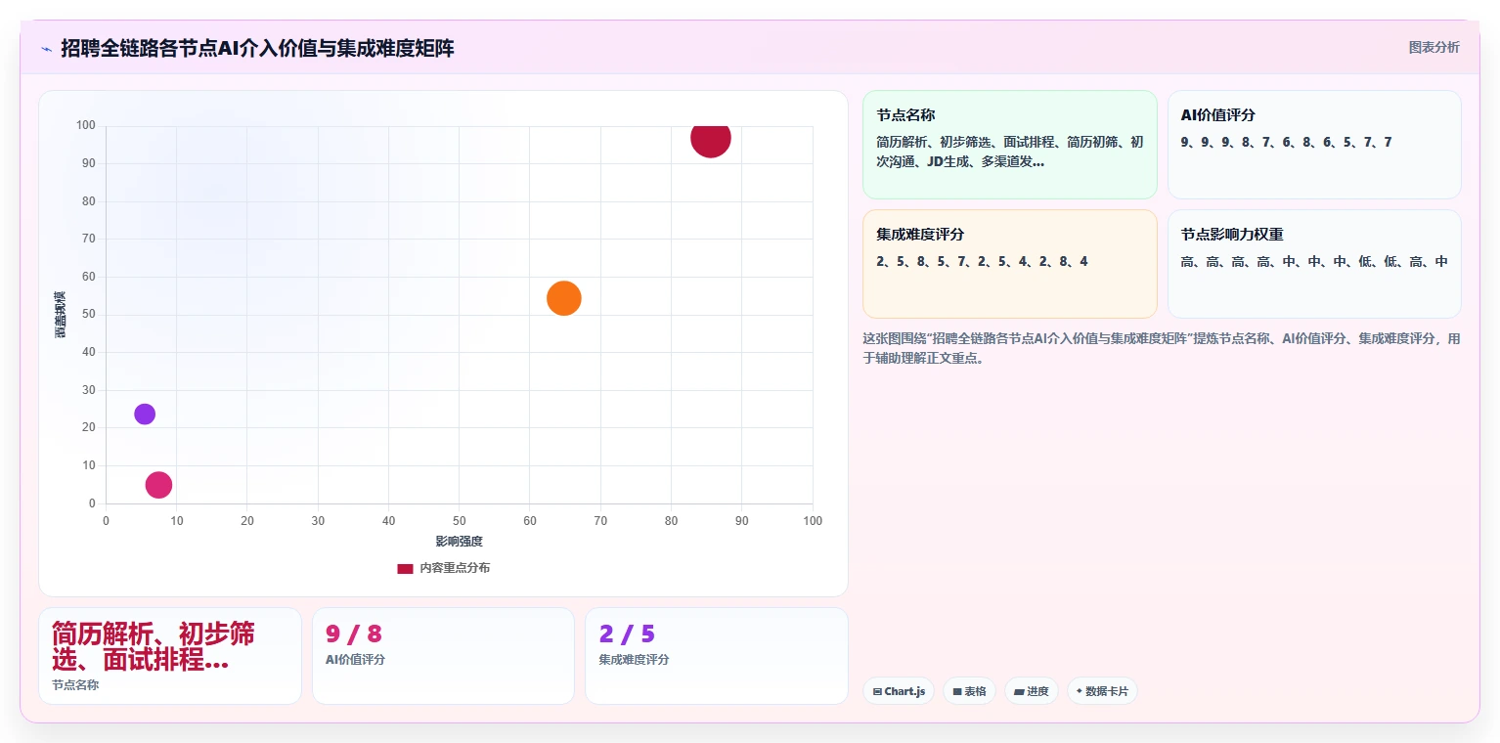This screenshot has height=743, width=1500.
Task: Click the purple bubble in the chart
Action: [x=145, y=415]
